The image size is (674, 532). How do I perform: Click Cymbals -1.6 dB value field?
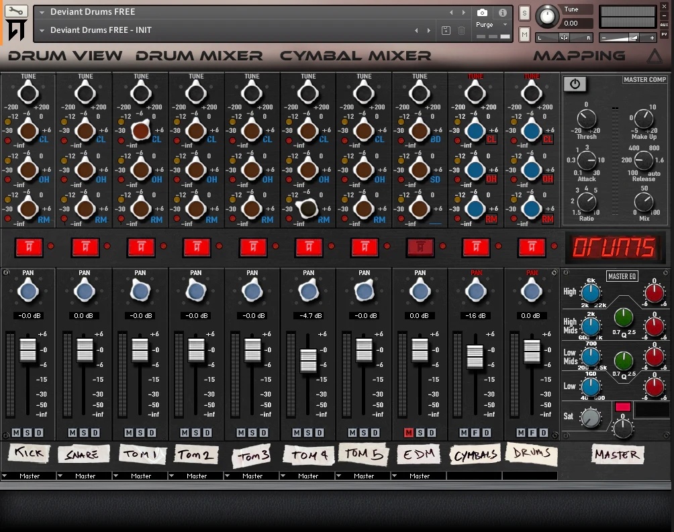(x=475, y=315)
